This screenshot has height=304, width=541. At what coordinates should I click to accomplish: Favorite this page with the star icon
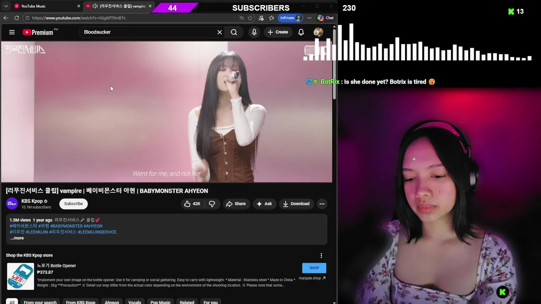pos(250,18)
